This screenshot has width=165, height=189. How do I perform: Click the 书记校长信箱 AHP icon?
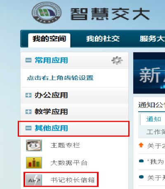[34, 180]
